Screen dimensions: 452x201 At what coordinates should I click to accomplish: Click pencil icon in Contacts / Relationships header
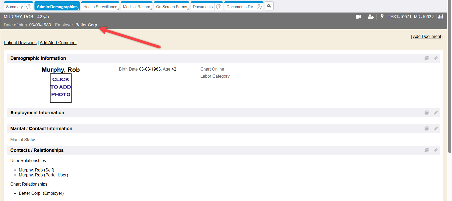(x=436, y=150)
